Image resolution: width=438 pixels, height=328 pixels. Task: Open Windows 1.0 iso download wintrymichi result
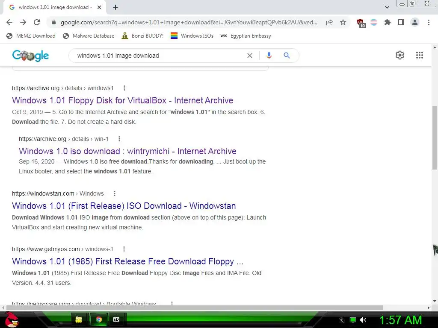127,151
